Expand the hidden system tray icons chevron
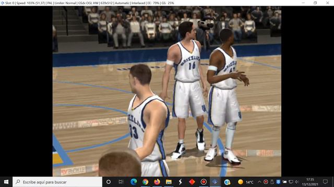The image size is (334, 187). click(259, 182)
